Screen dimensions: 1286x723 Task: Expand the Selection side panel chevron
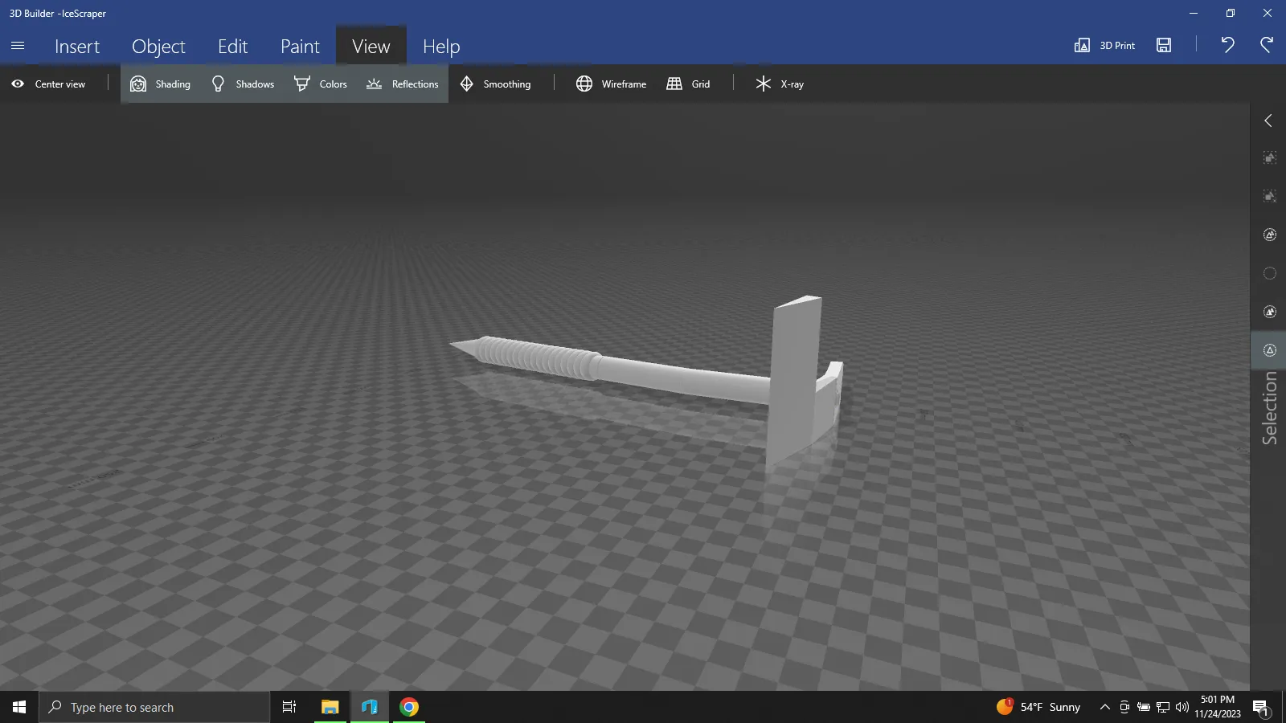tap(1268, 120)
